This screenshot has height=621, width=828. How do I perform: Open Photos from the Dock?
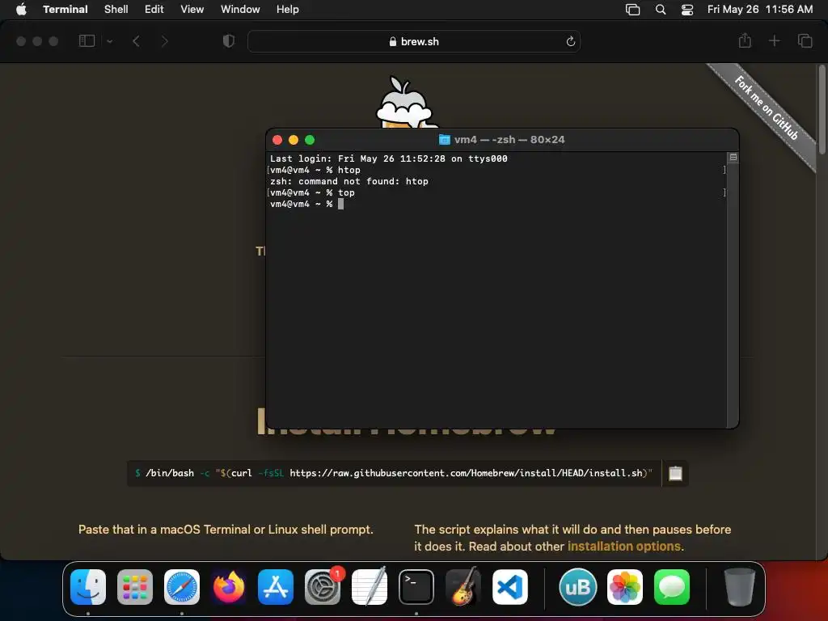coord(625,587)
